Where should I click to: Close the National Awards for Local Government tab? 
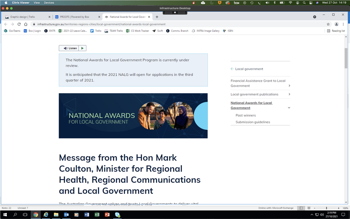click(x=149, y=17)
